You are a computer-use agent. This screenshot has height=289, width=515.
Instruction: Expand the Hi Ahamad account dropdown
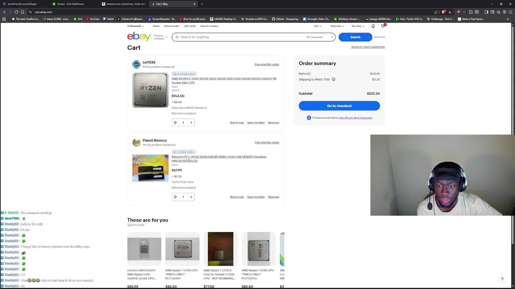pos(135,26)
